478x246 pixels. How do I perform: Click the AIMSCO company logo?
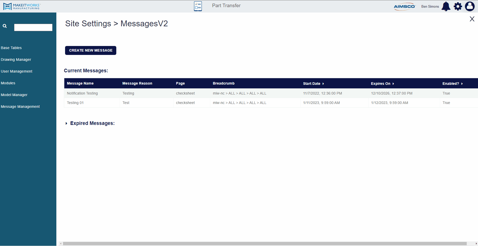(x=404, y=7)
